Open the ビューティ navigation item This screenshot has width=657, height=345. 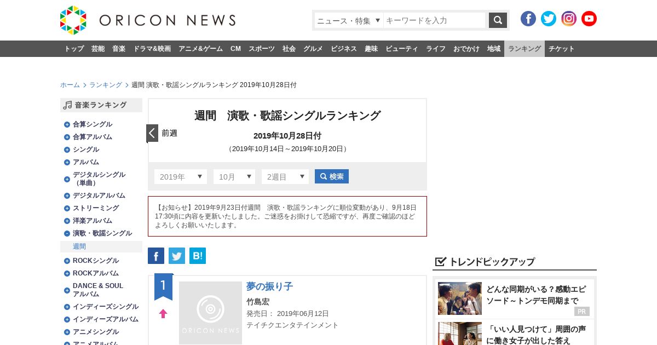[402, 49]
